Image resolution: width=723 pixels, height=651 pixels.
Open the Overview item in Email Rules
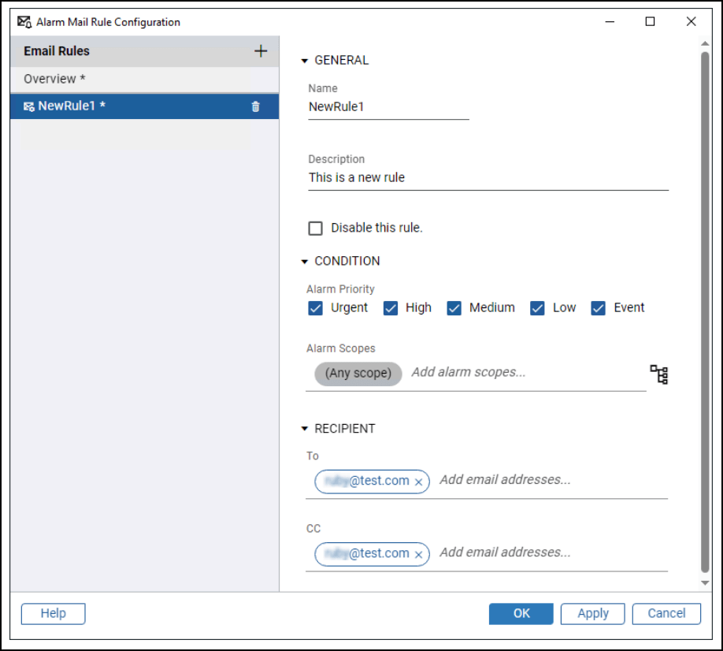coord(55,79)
